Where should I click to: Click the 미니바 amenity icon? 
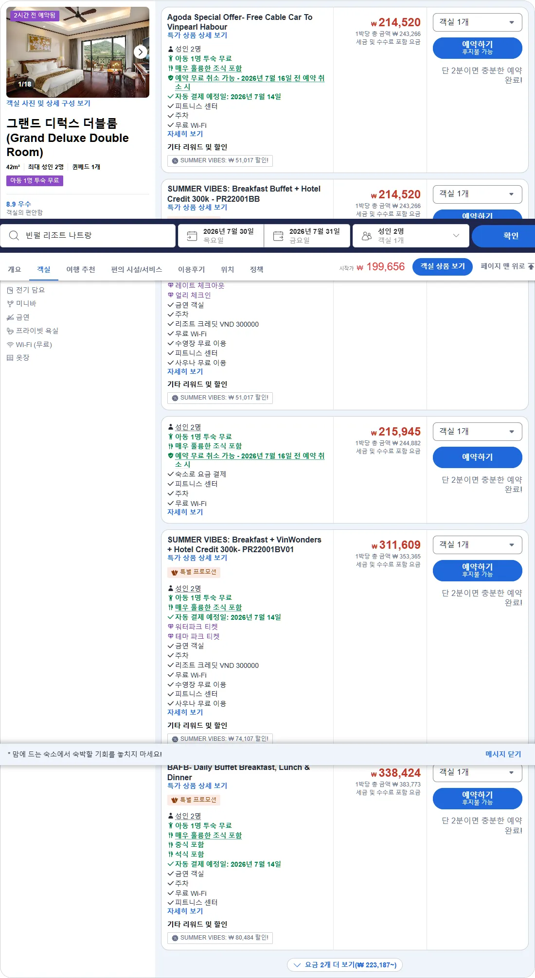tap(10, 304)
